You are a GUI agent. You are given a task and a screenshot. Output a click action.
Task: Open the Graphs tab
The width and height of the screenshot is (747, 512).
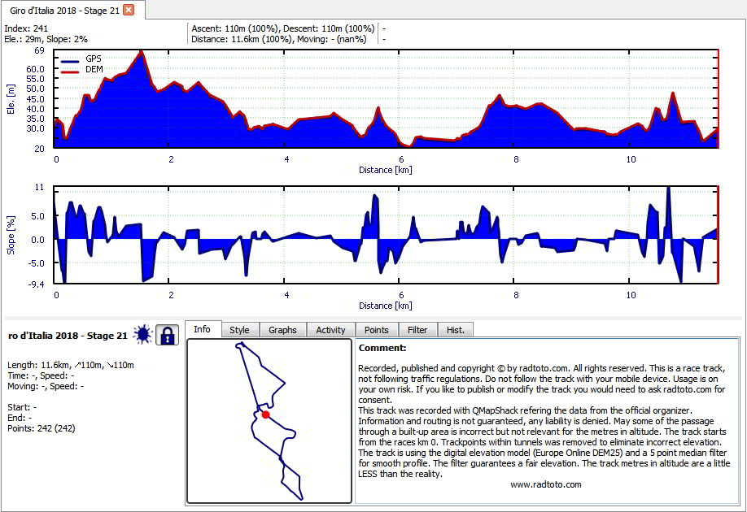click(282, 330)
